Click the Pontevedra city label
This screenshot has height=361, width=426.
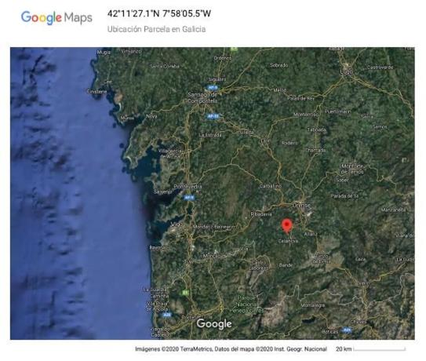pyautogui.click(x=188, y=187)
